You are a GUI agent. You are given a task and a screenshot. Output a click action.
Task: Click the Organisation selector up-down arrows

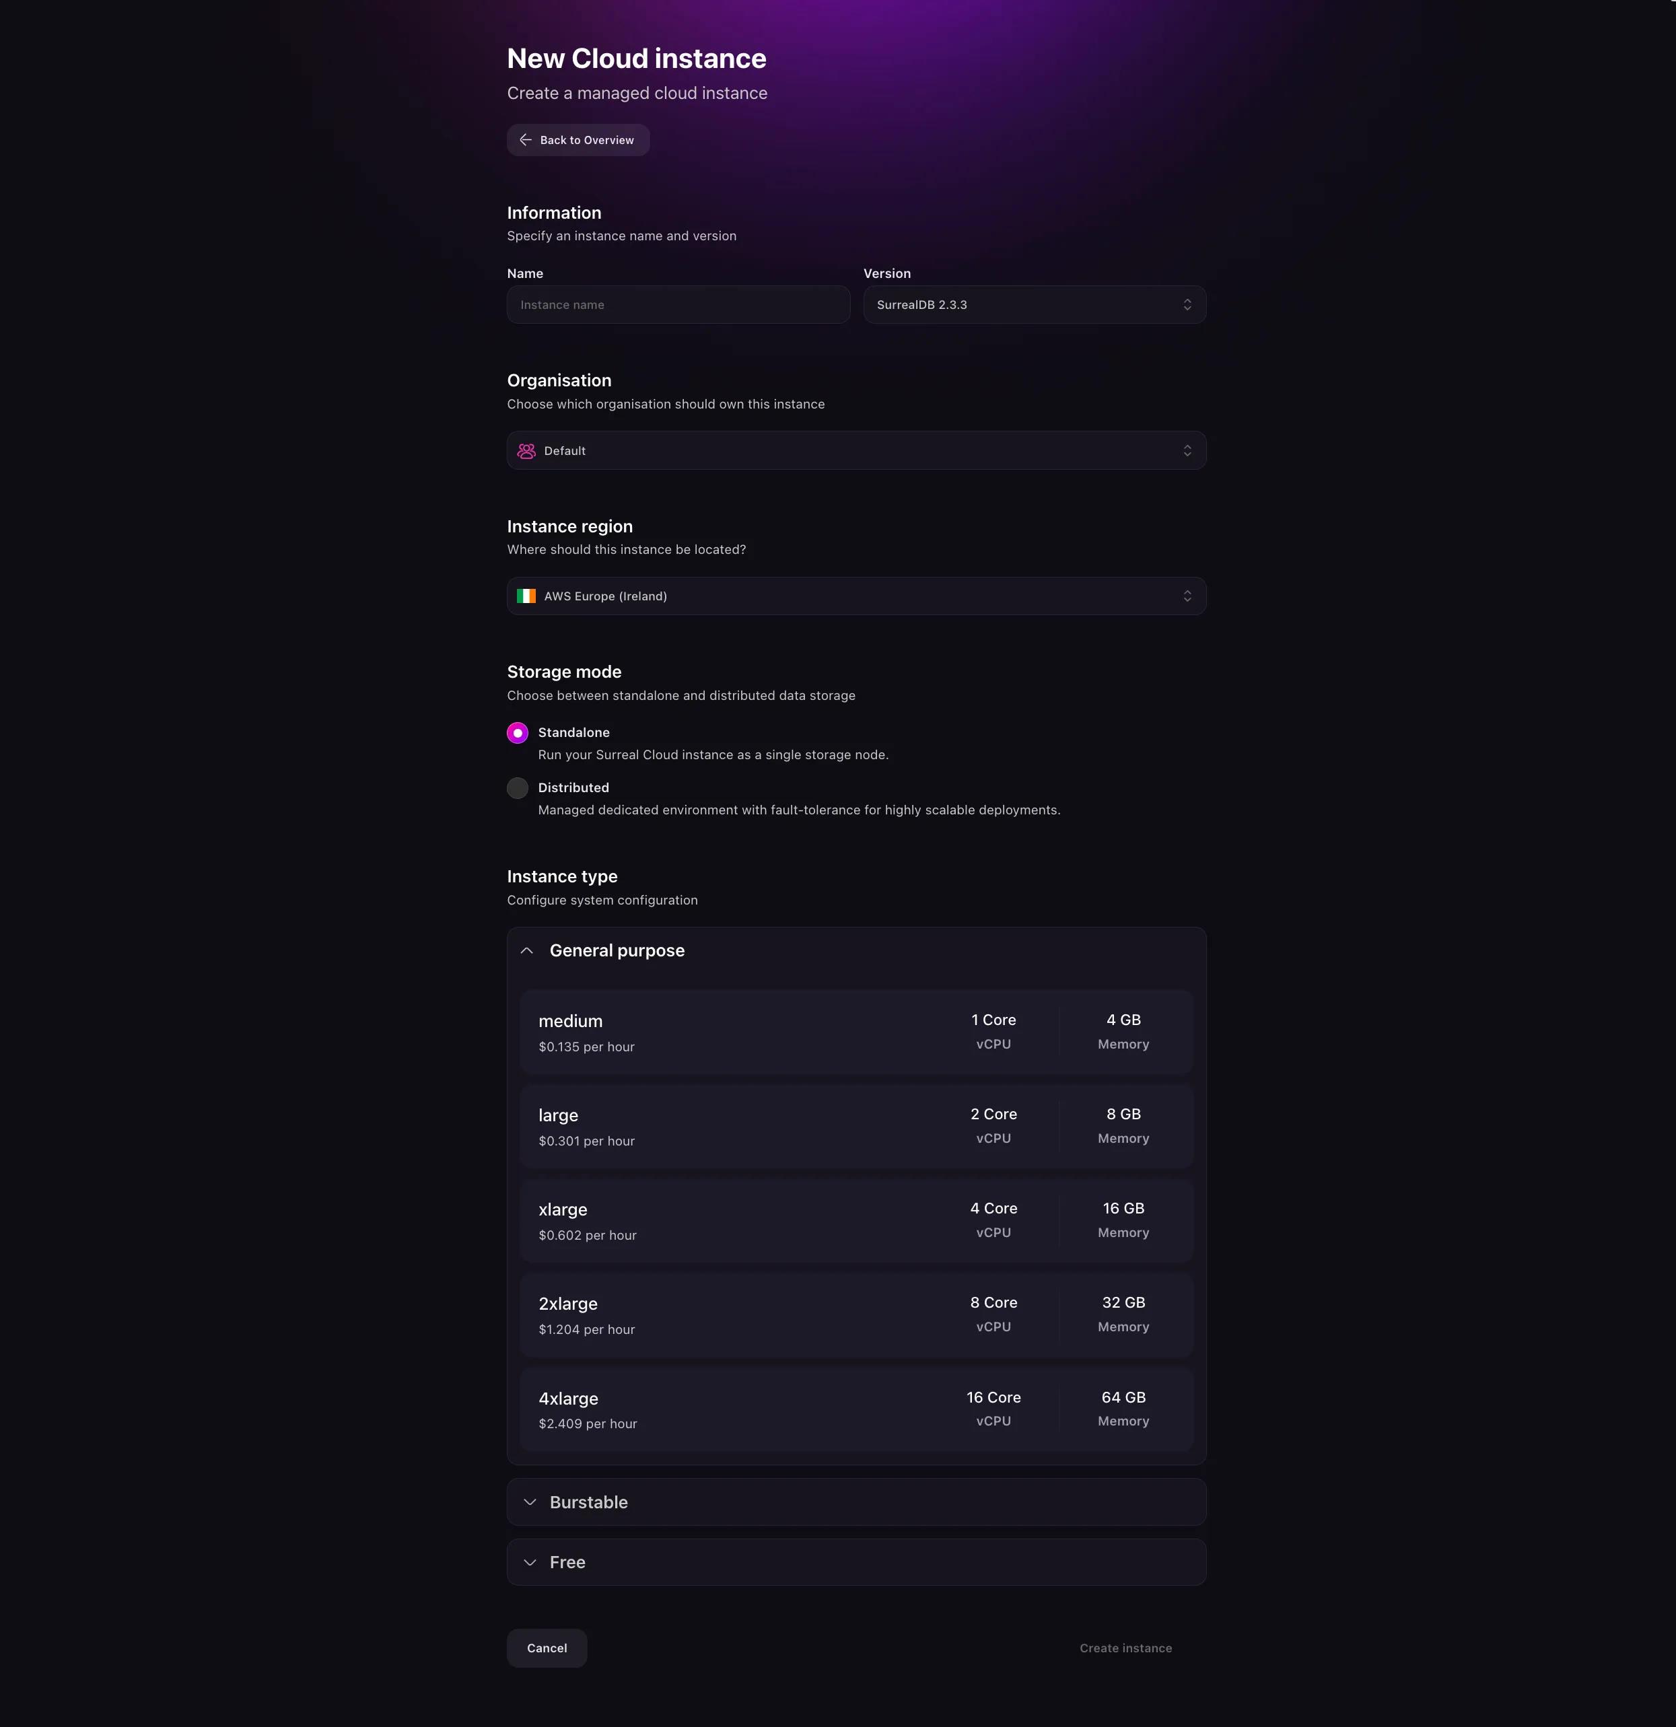(1187, 451)
